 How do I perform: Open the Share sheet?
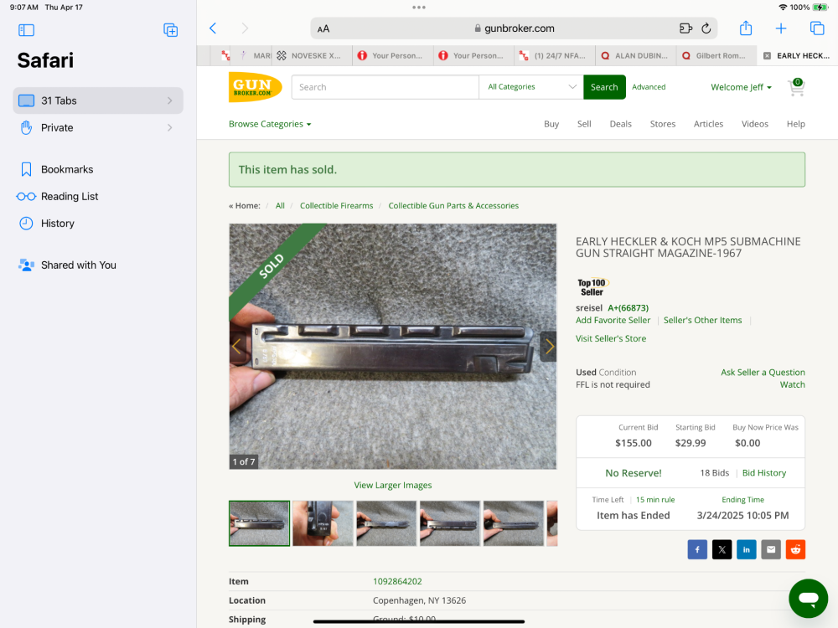click(x=746, y=28)
